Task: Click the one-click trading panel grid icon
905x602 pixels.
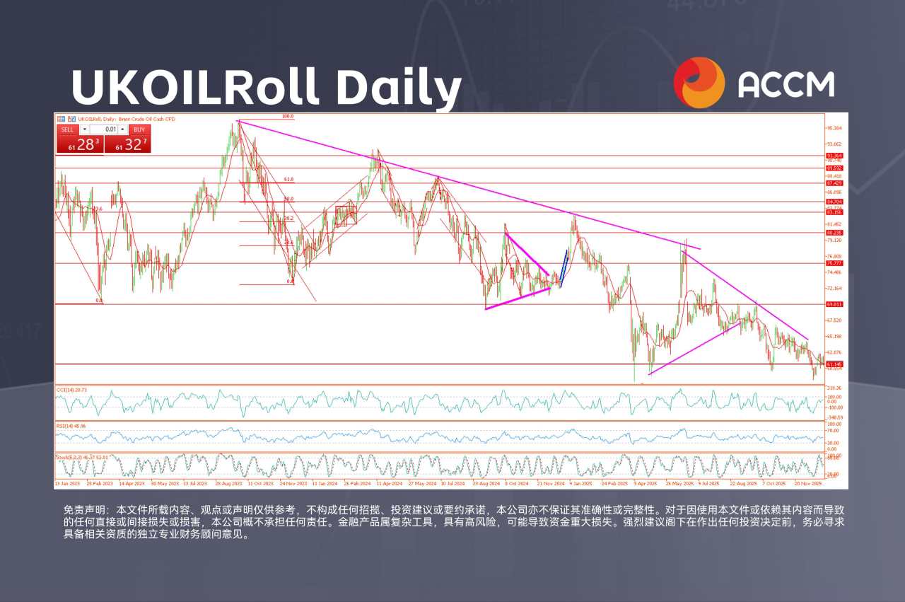Action: coord(61,119)
